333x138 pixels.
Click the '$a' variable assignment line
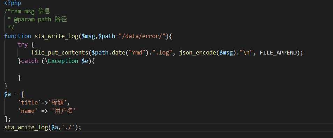click(14, 94)
